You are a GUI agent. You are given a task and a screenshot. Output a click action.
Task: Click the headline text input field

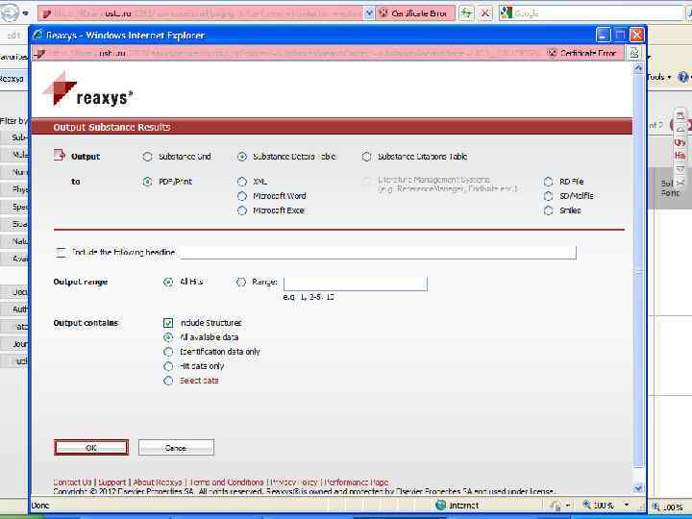tap(379, 253)
